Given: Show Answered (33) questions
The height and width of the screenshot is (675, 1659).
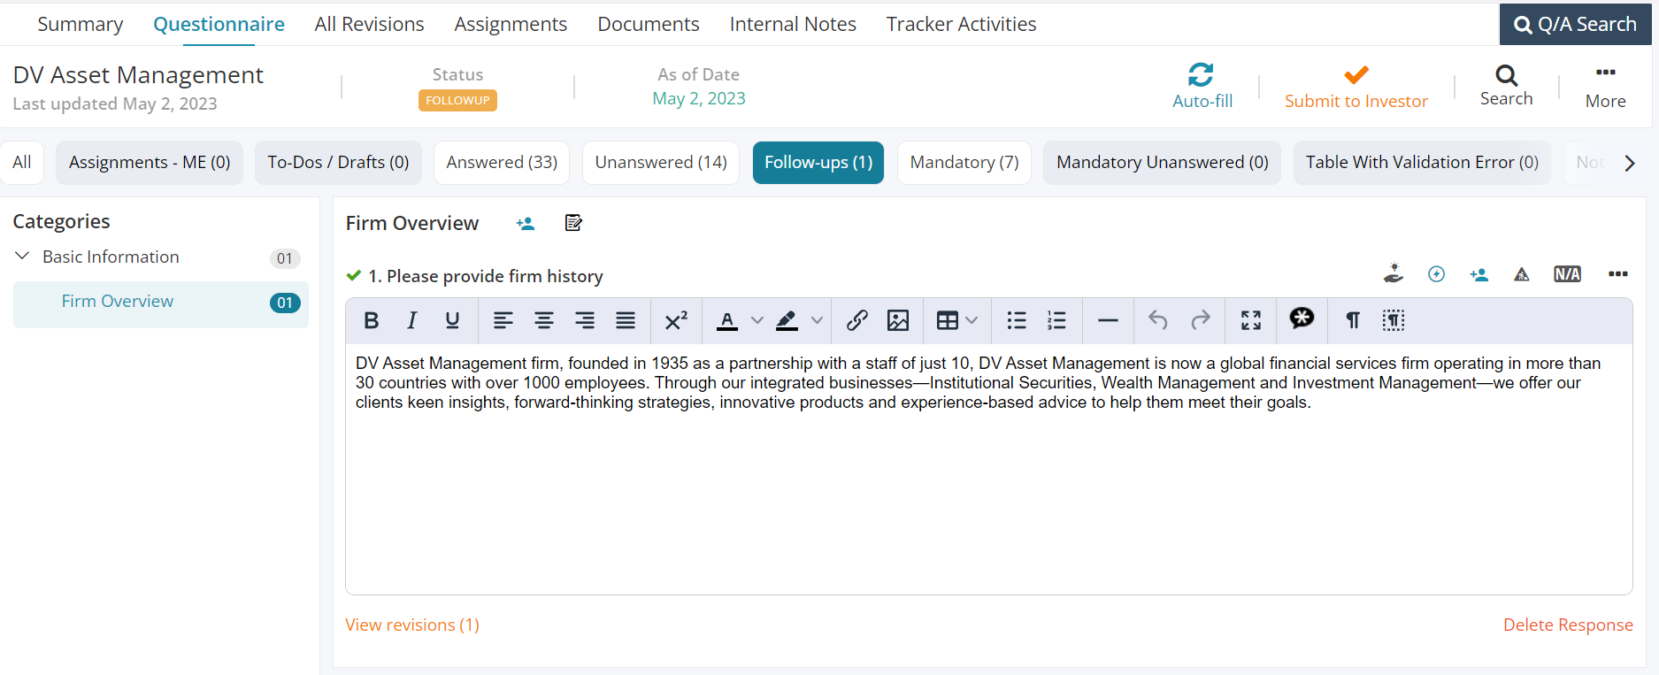Looking at the screenshot, I should pyautogui.click(x=502, y=163).
